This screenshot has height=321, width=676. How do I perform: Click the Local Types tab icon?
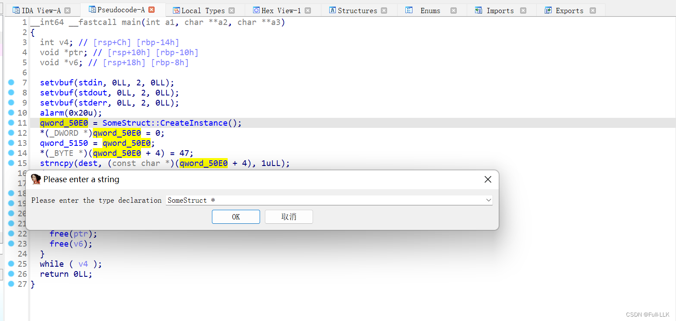pyautogui.click(x=176, y=11)
